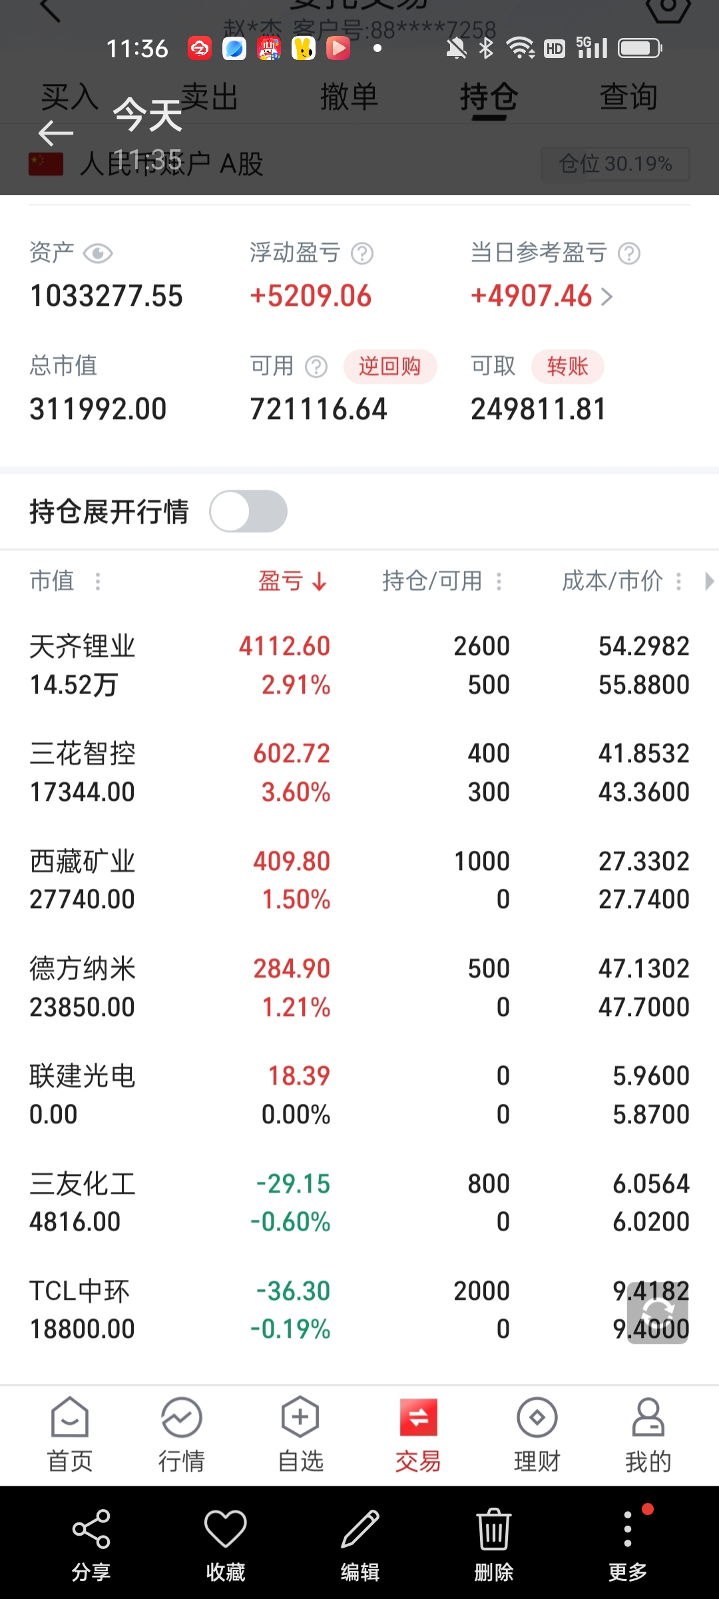This screenshot has height=1599, width=719.
Task: Tap the 转账 button
Action: pos(567,366)
